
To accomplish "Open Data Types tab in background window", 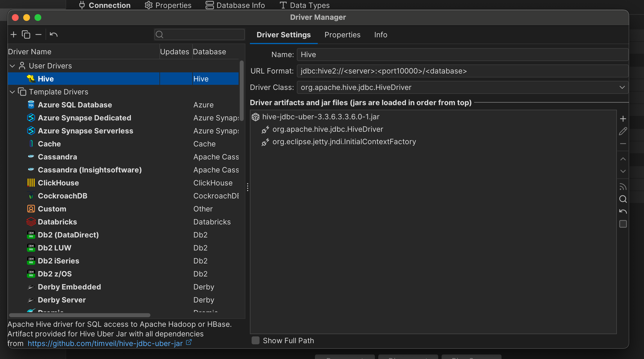I will pyautogui.click(x=304, y=5).
